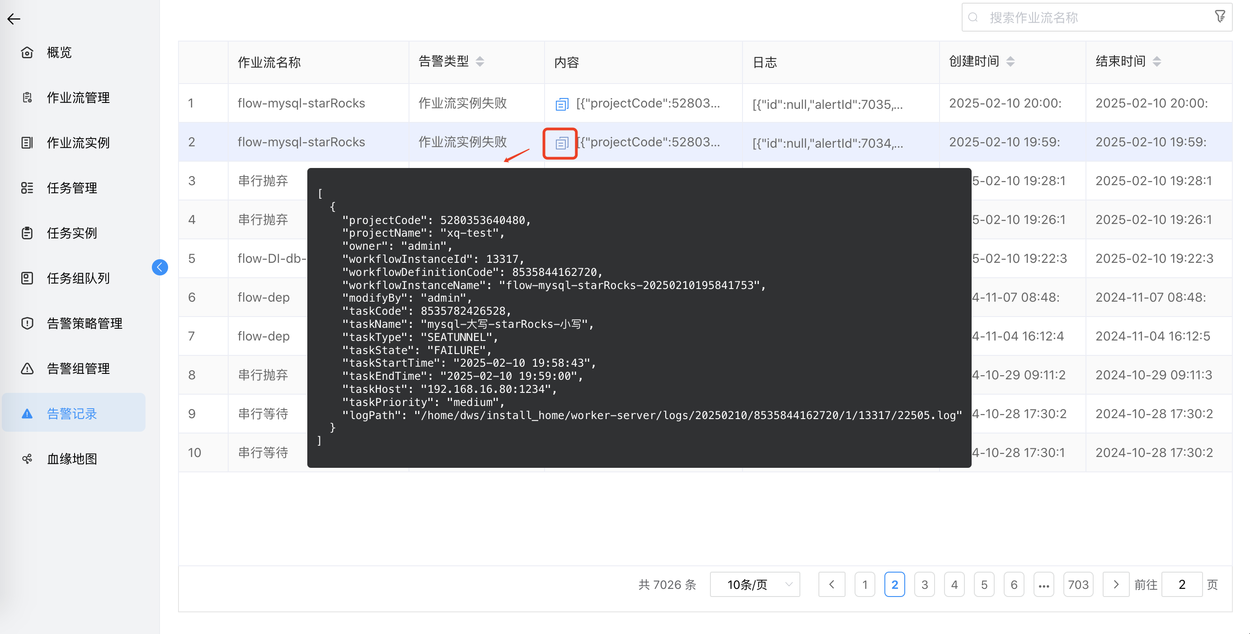Click the filter funnel icon in search box
This screenshot has width=1250, height=634.
[x=1219, y=17]
